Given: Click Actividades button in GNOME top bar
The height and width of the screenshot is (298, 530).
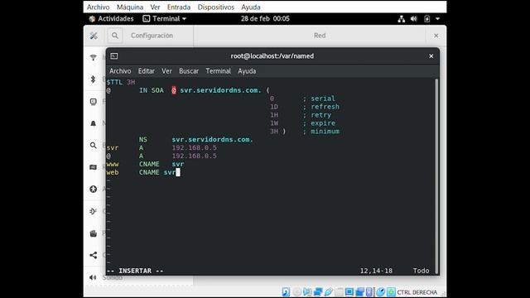Looking at the screenshot, I should coord(111,19).
